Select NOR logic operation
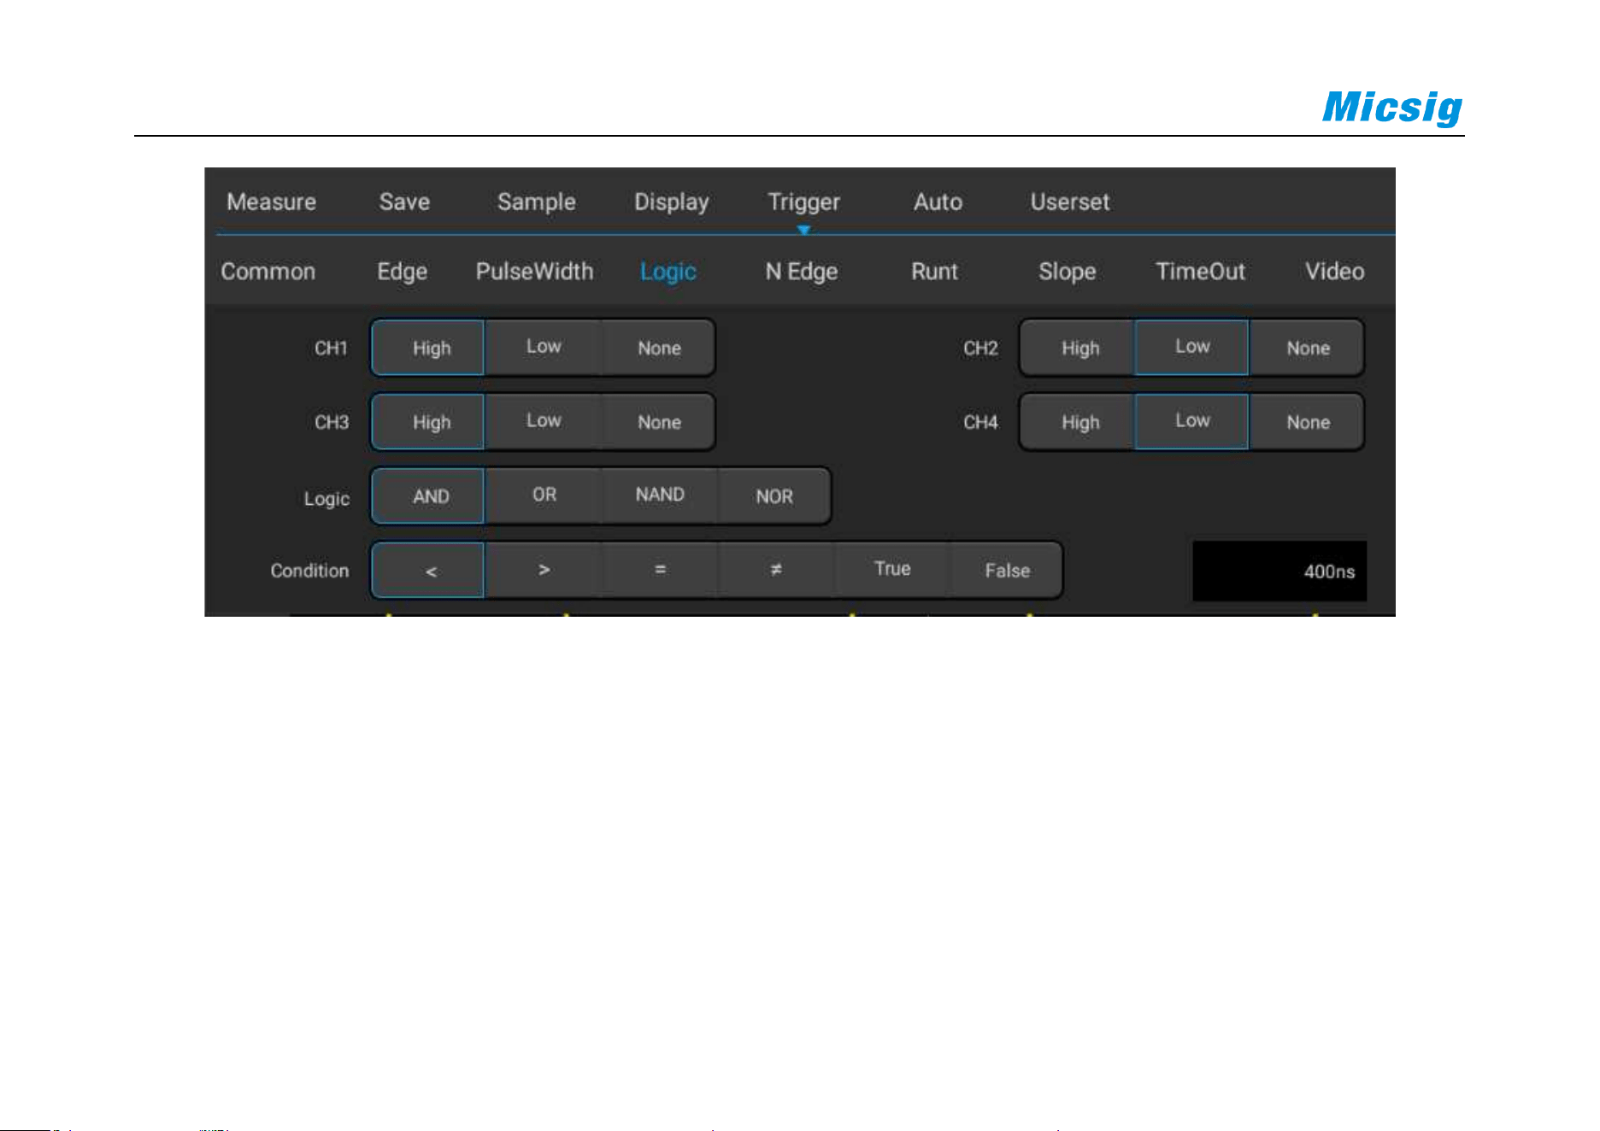This screenshot has height=1131, width=1600. click(774, 496)
